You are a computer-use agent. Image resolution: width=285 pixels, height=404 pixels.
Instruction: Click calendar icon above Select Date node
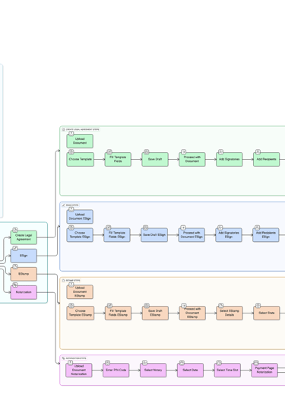[182, 363]
